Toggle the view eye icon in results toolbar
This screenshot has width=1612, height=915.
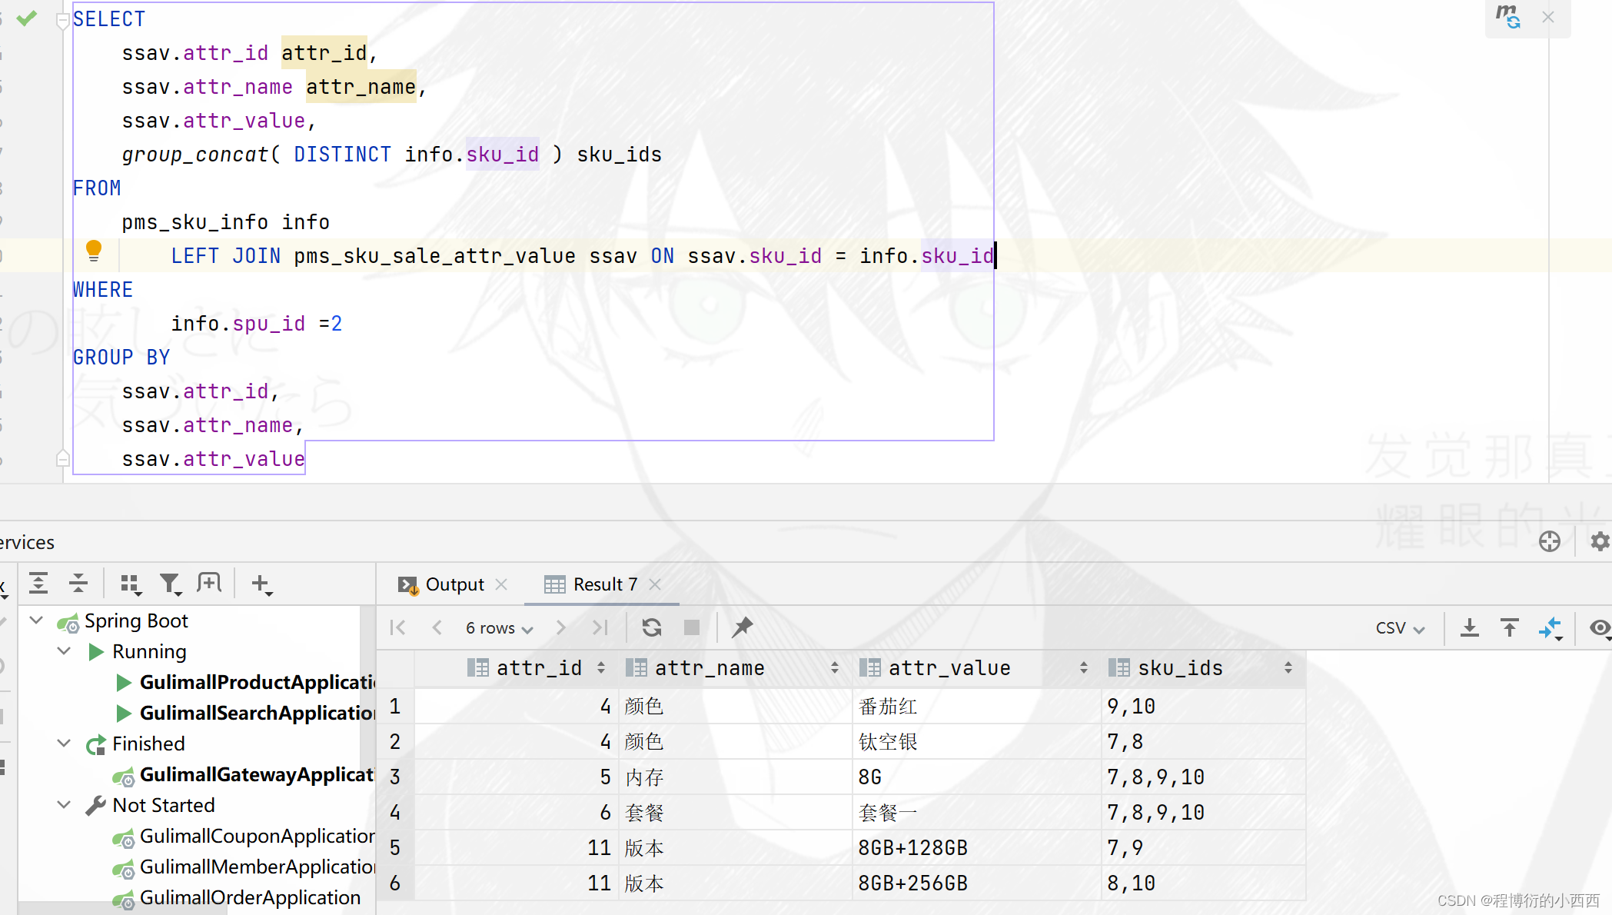point(1600,627)
